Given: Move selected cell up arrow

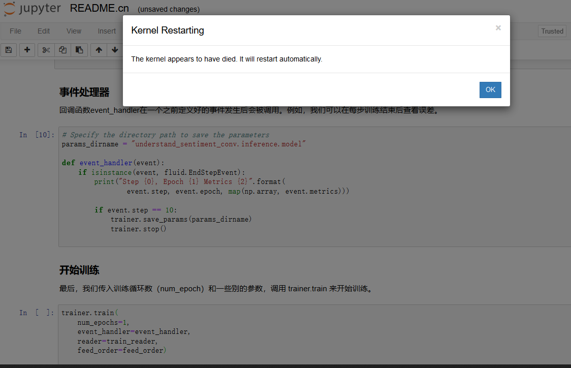Looking at the screenshot, I should coord(99,50).
